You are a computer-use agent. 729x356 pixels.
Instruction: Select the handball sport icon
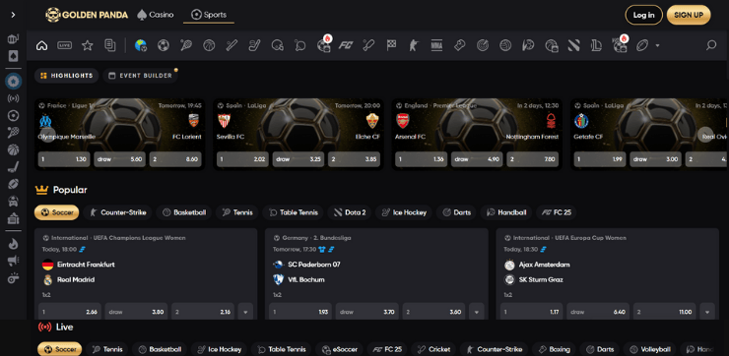tap(528, 45)
